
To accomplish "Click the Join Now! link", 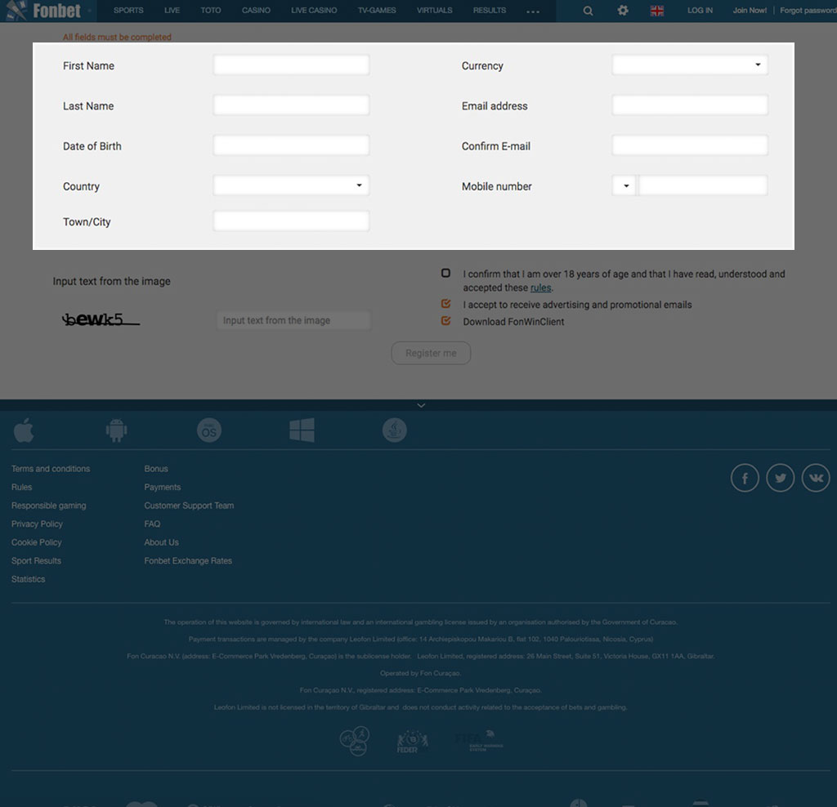I will coord(750,10).
